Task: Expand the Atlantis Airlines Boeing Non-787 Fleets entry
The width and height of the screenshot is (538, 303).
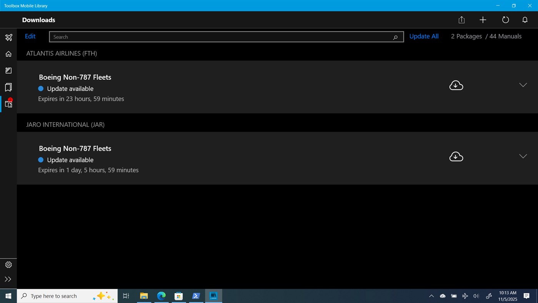Action: pyautogui.click(x=523, y=85)
